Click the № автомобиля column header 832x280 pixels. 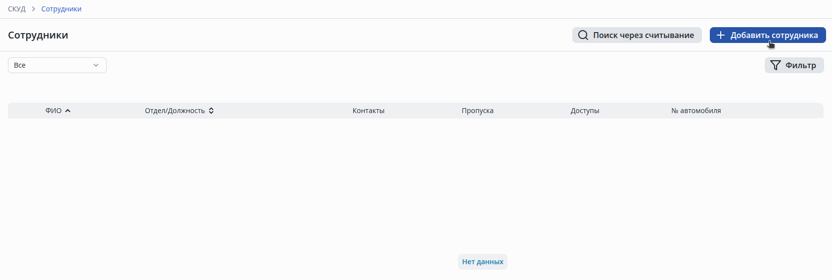pos(696,111)
